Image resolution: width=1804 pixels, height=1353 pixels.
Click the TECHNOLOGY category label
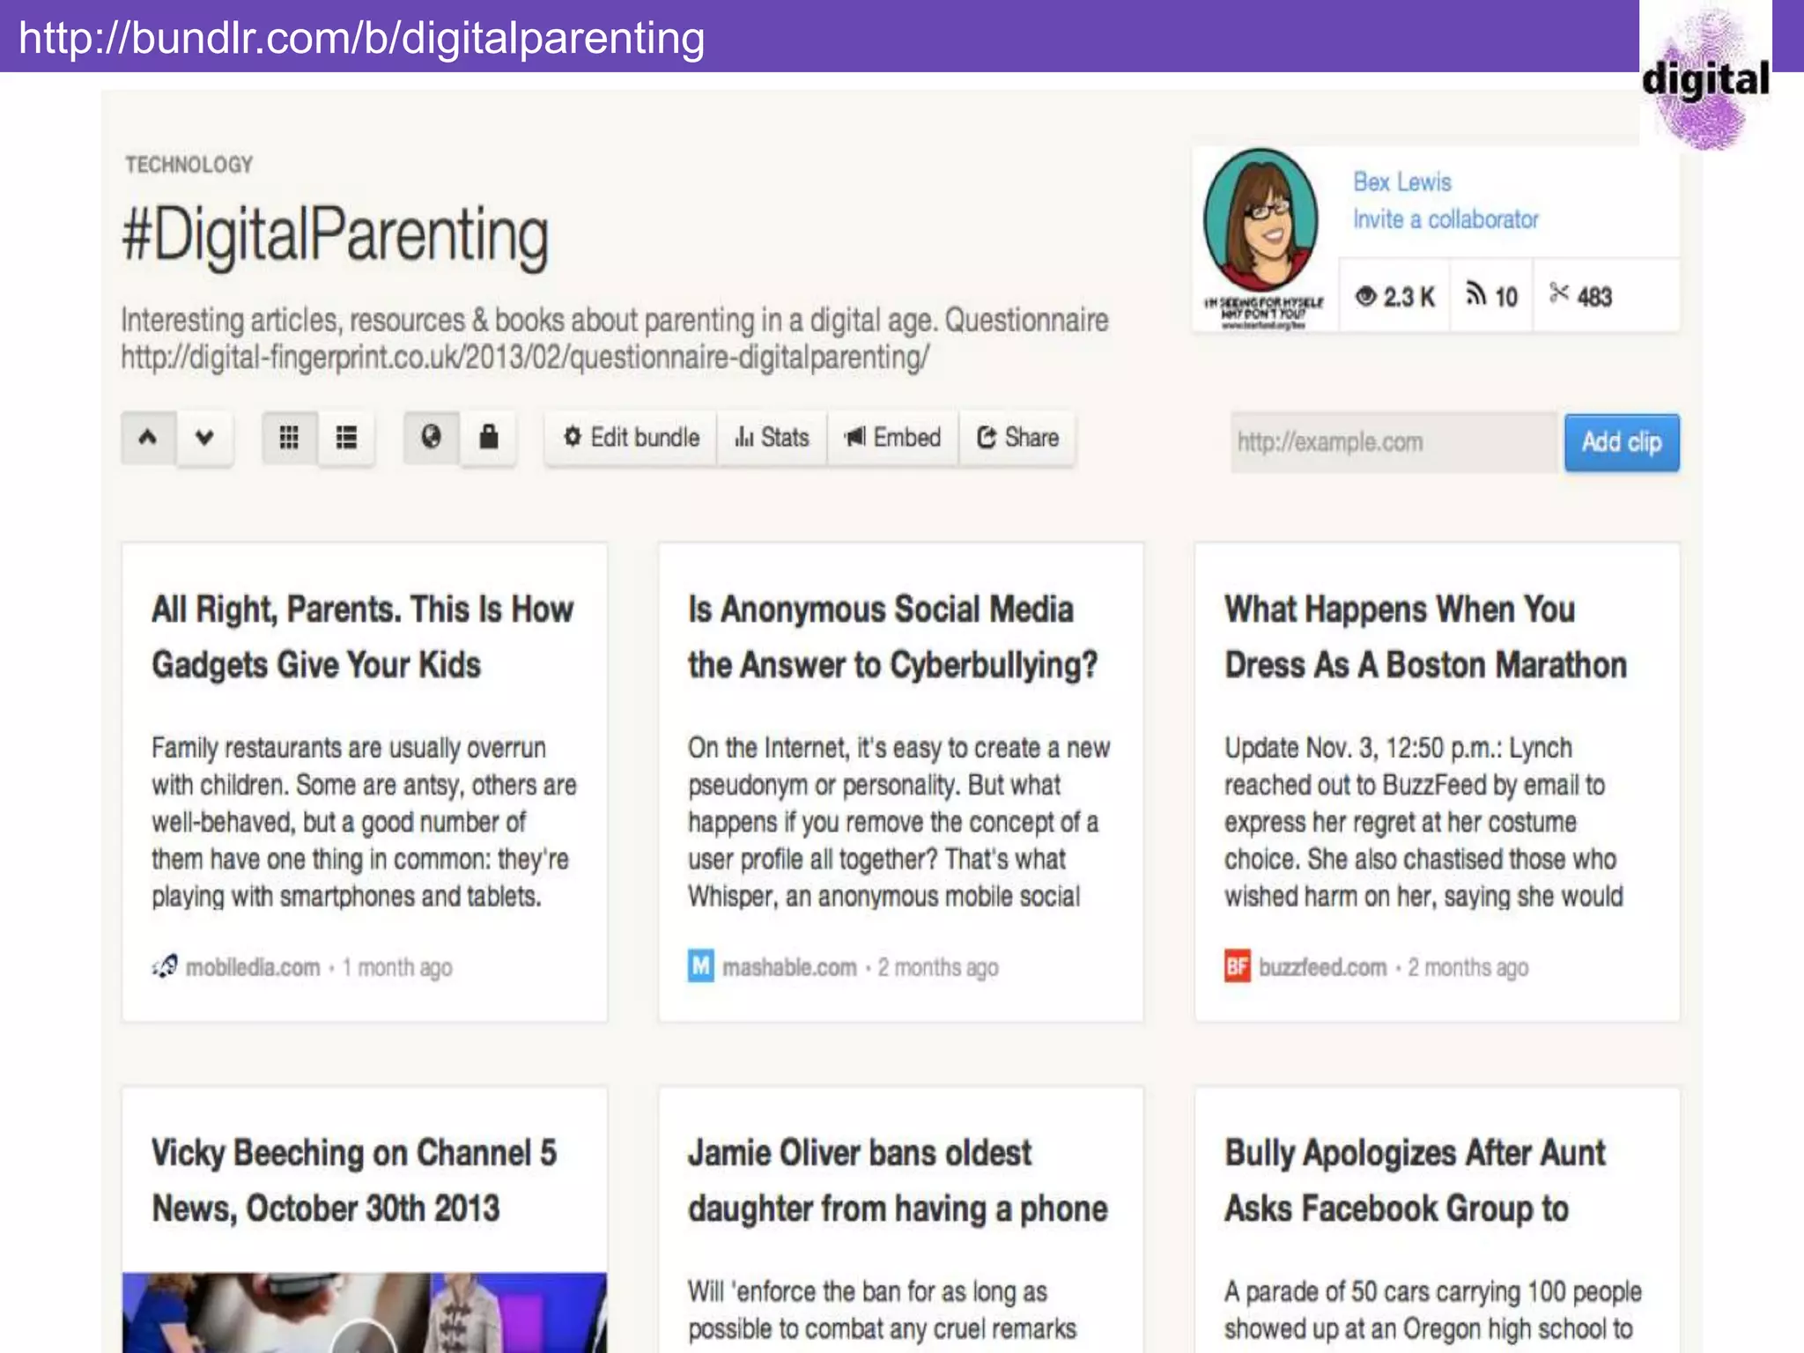(189, 165)
